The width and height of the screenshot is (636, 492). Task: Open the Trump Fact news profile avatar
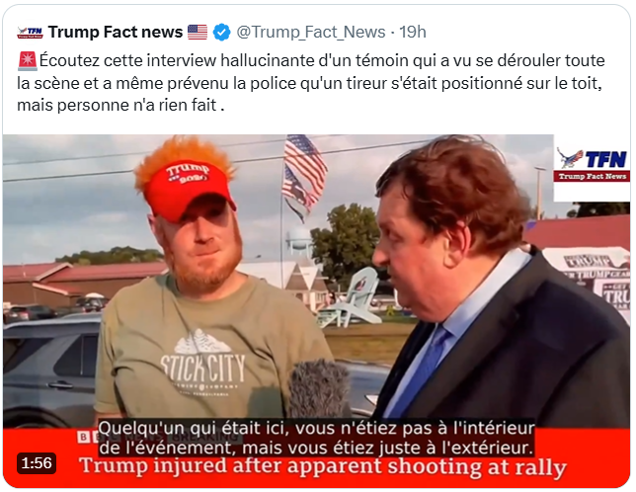click(30, 32)
